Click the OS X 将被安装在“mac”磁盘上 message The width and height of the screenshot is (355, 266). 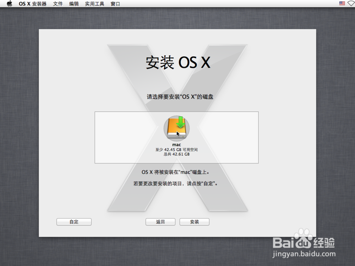coord(176,172)
